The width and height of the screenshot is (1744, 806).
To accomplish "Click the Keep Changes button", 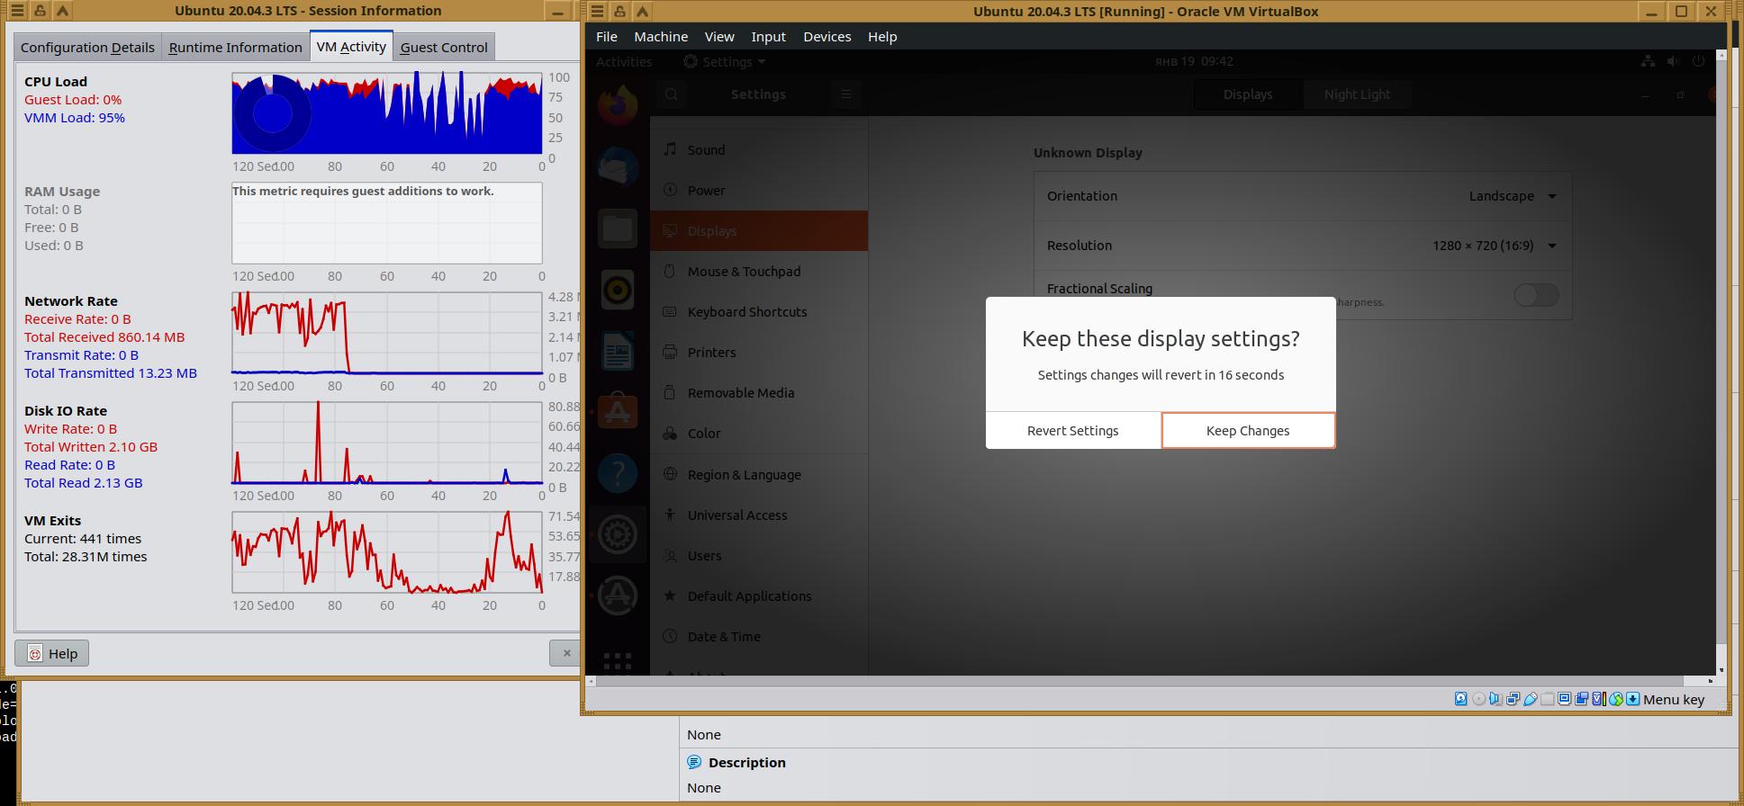I will click(1248, 431).
